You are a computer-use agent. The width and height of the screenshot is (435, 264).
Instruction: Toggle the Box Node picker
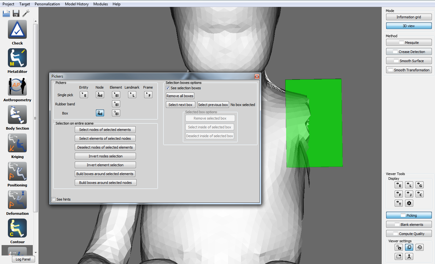coord(100,113)
